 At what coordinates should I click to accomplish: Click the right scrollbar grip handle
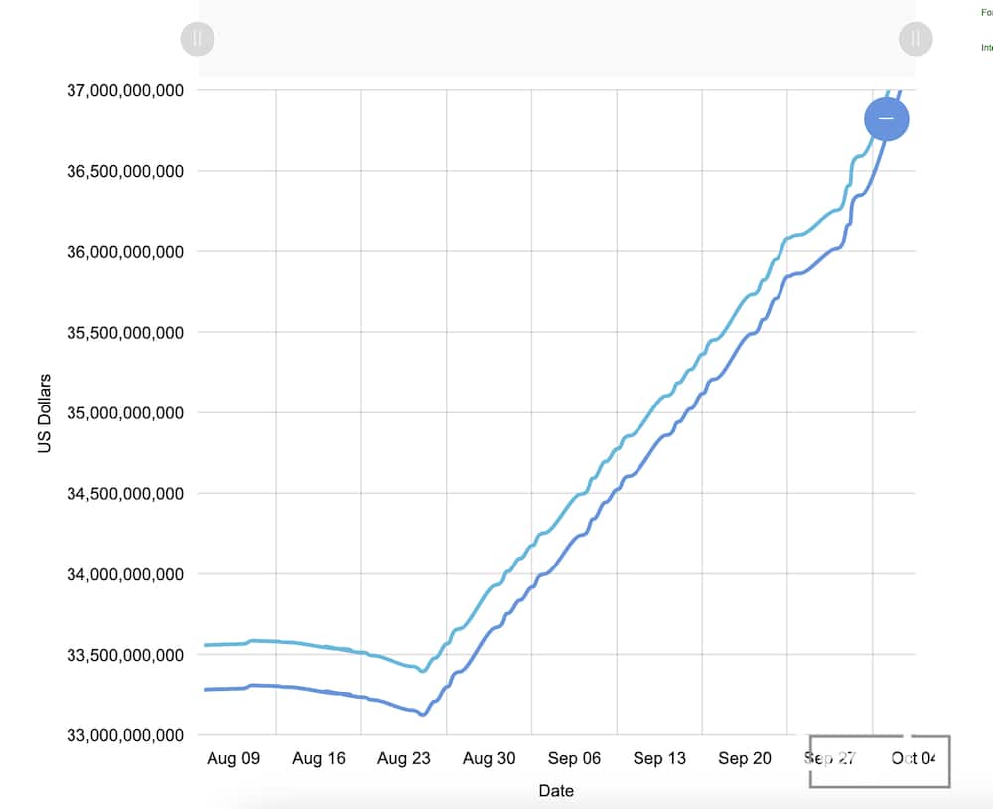[915, 39]
